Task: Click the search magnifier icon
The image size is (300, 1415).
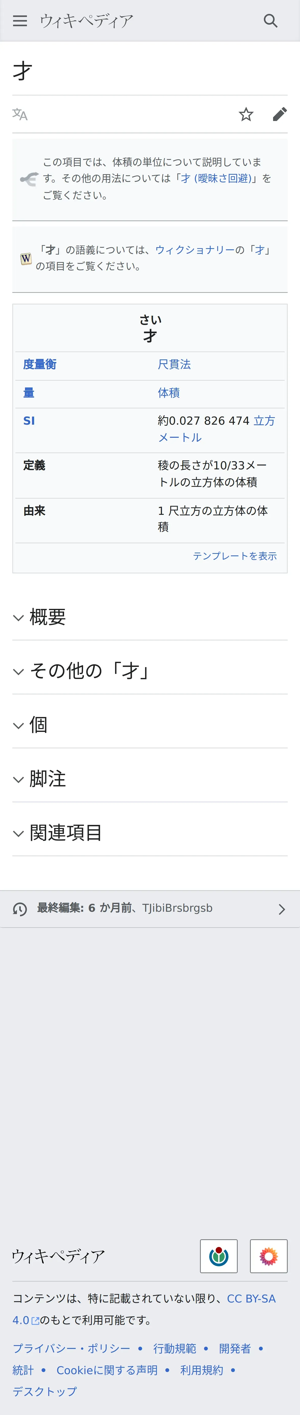Action: 270,21
